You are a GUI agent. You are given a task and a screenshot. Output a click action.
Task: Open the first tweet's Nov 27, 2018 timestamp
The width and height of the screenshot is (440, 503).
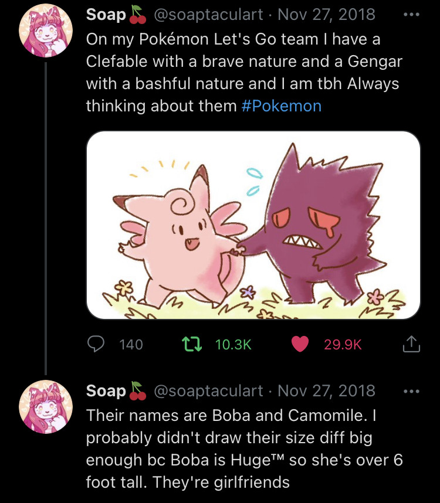click(326, 15)
